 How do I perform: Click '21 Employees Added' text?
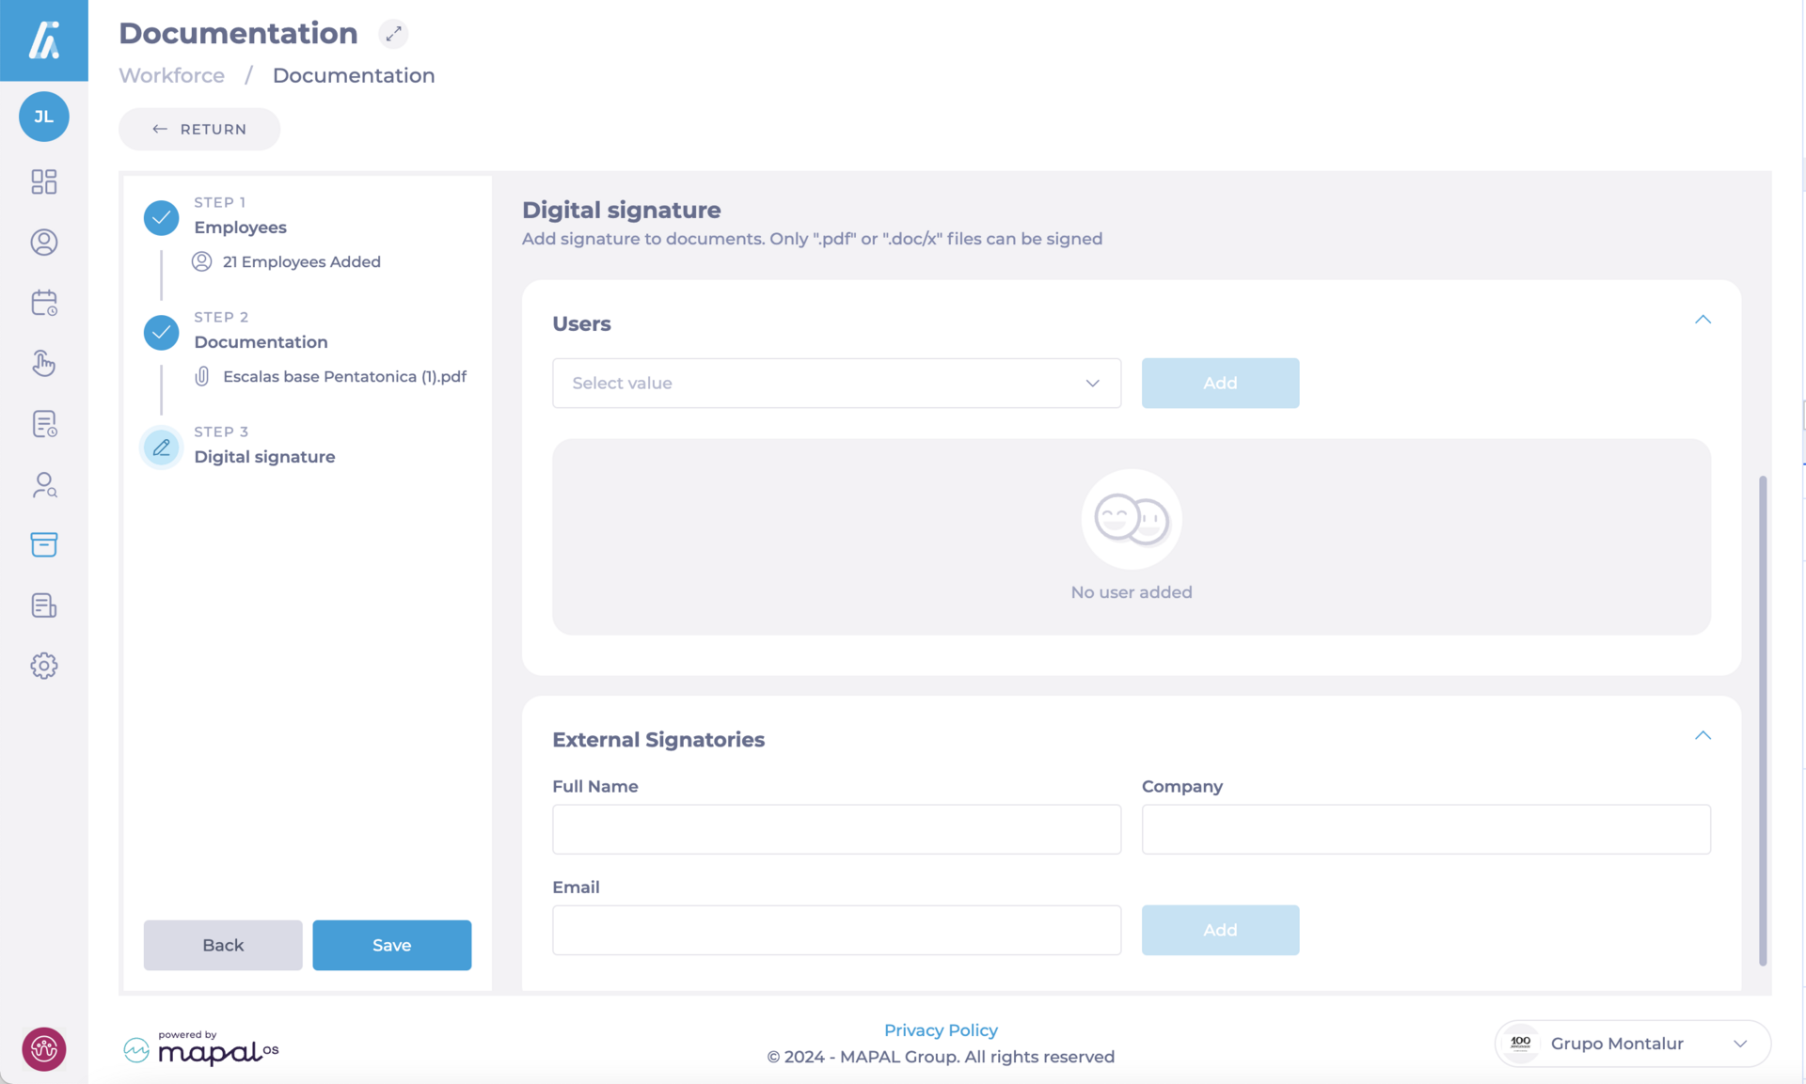[301, 261]
